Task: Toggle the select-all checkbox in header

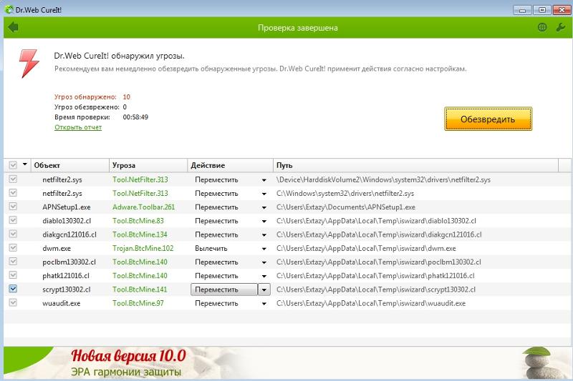Action: [13, 165]
